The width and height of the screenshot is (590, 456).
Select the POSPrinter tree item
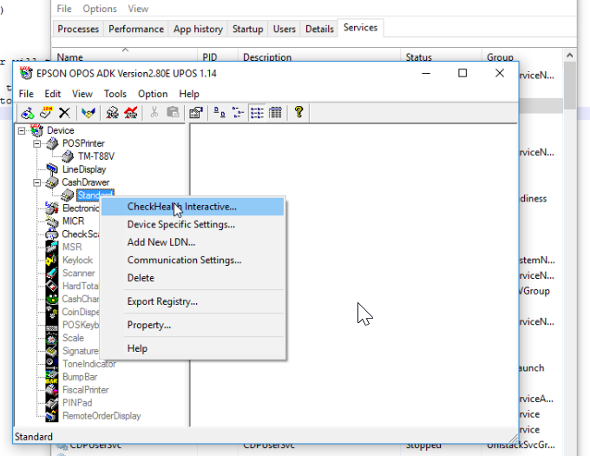pyautogui.click(x=83, y=143)
